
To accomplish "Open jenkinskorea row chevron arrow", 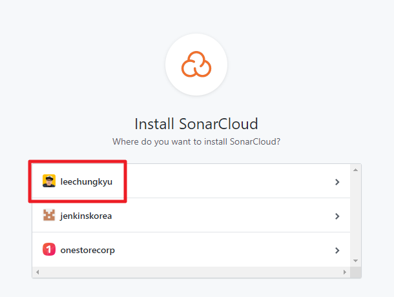I will 337,216.
